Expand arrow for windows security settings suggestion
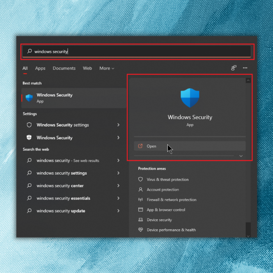This screenshot has width=273, height=273. click(x=119, y=173)
